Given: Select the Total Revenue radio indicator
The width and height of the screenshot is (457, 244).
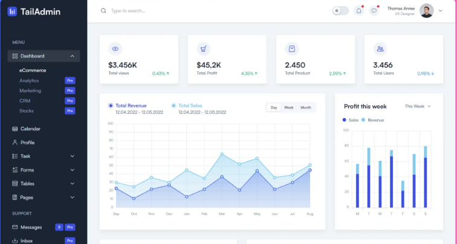Looking at the screenshot, I should 111,105.
